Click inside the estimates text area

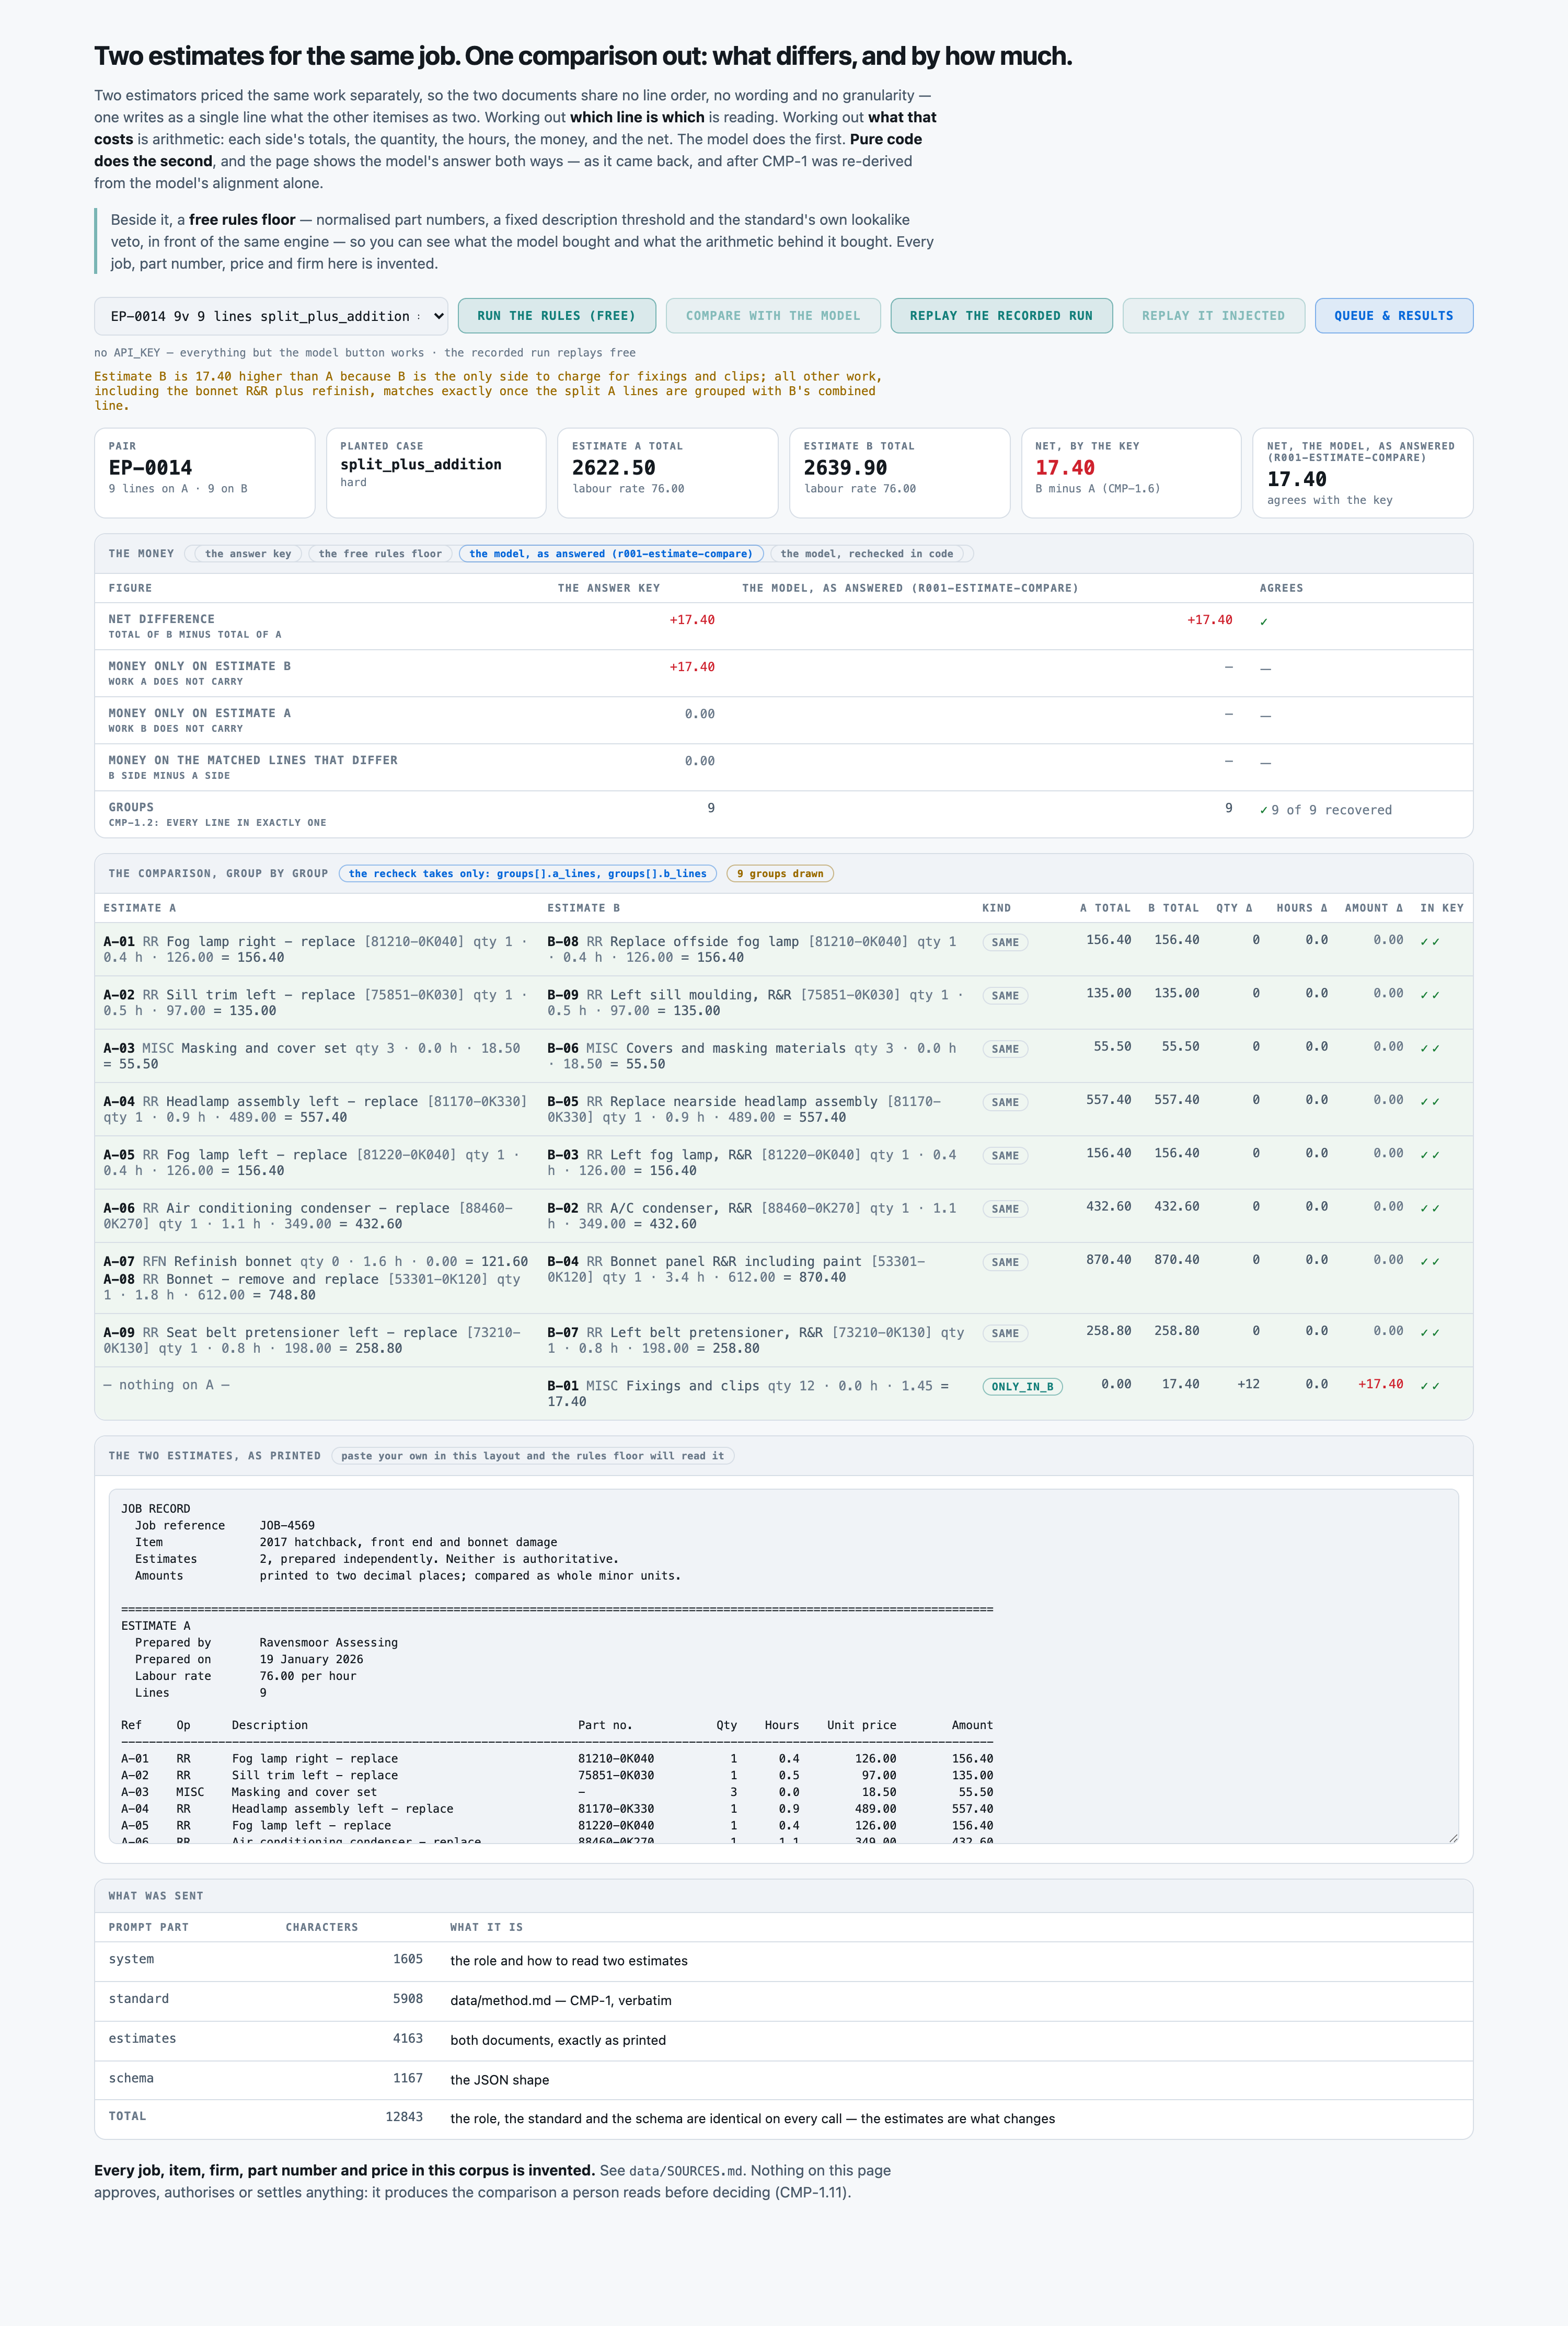(x=783, y=1666)
